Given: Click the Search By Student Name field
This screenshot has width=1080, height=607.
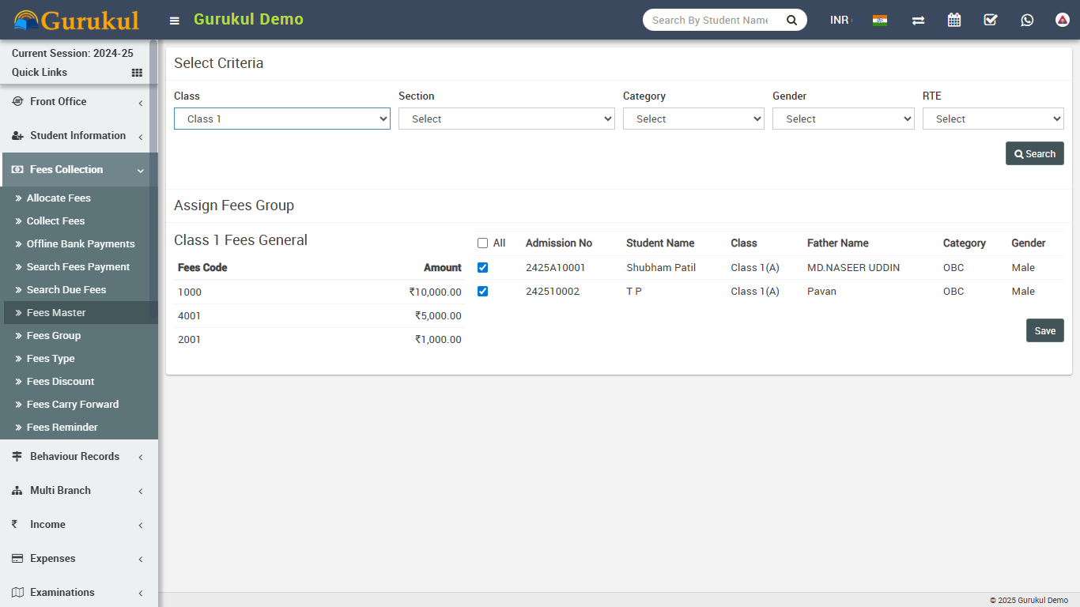Looking at the screenshot, I should (x=710, y=20).
